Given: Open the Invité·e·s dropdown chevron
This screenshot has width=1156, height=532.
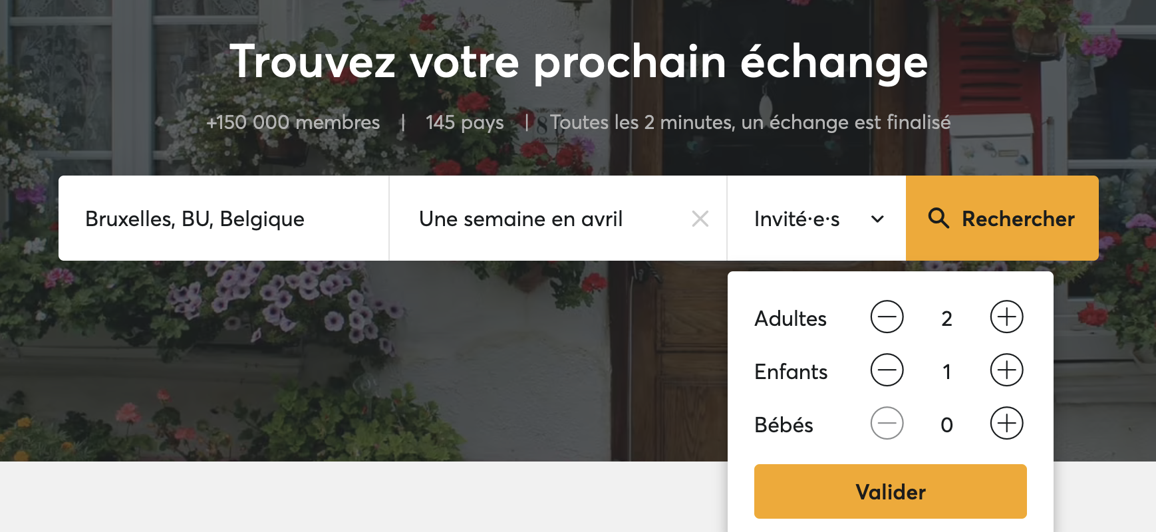Looking at the screenshot, I should pyautogui.click(x=878, y=219).
